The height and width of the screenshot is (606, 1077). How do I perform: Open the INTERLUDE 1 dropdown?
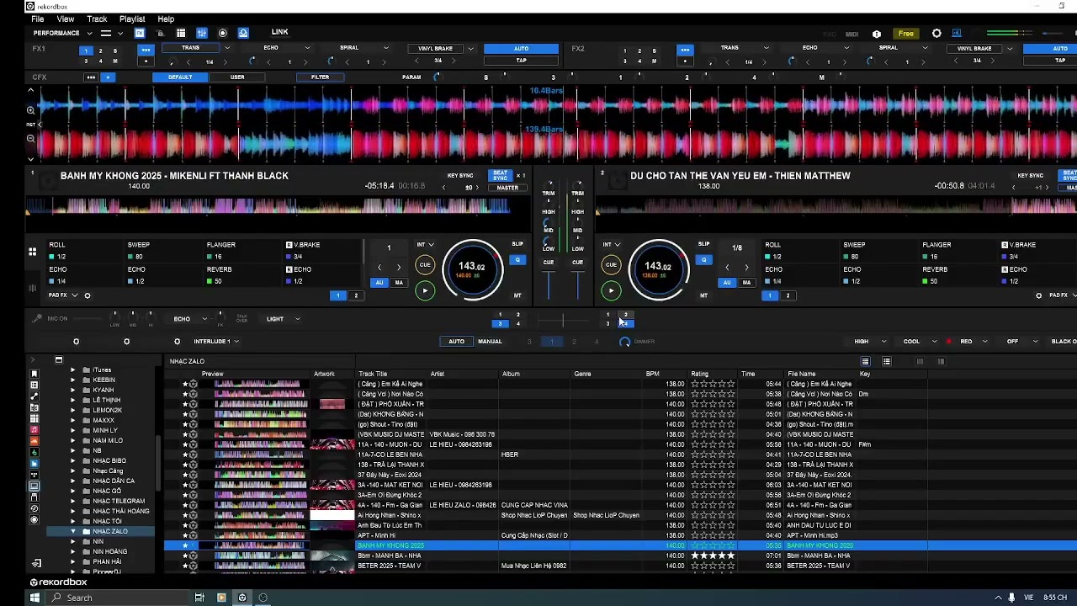tap(216, 342)
